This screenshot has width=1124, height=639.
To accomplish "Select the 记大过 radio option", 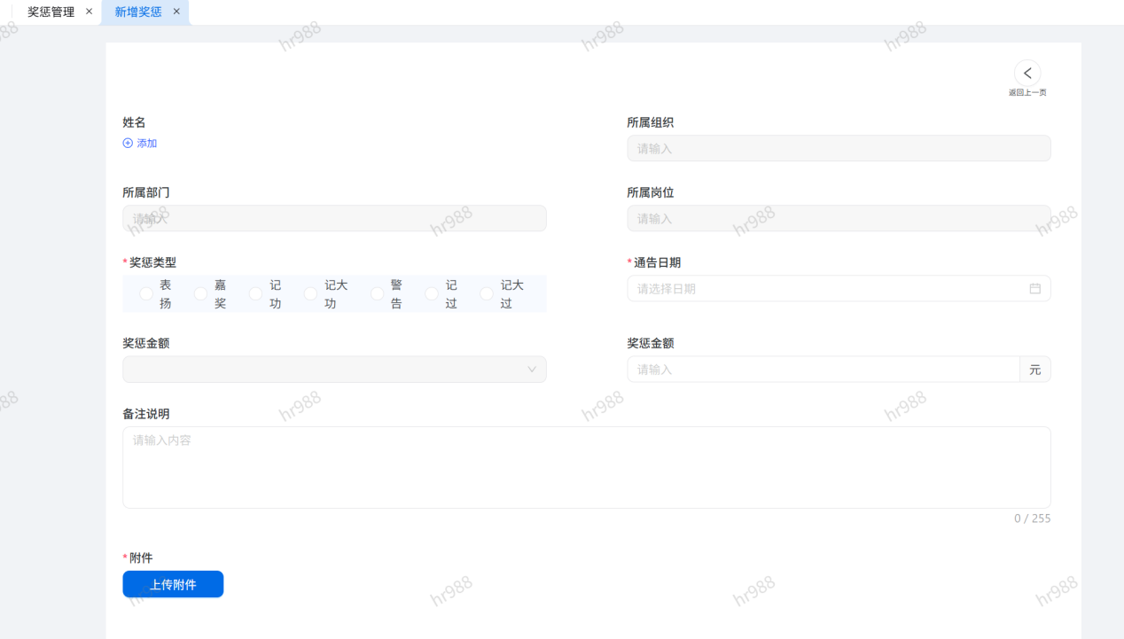I will (x=487, y=294).
